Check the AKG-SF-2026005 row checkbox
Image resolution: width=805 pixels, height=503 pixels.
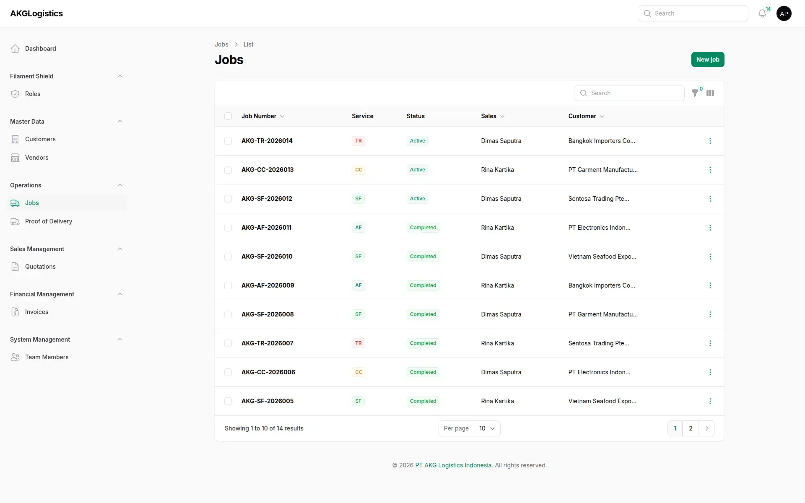pyautogui.click(x=228, y=401)
